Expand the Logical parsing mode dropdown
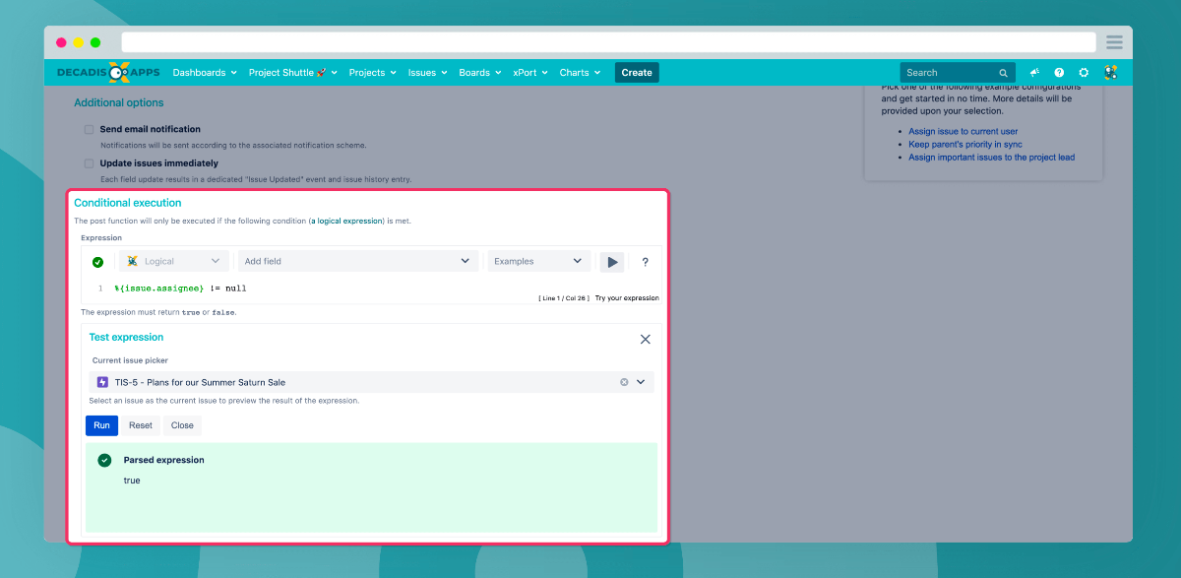Viewport: 1181px width, 578px height. 174,262
